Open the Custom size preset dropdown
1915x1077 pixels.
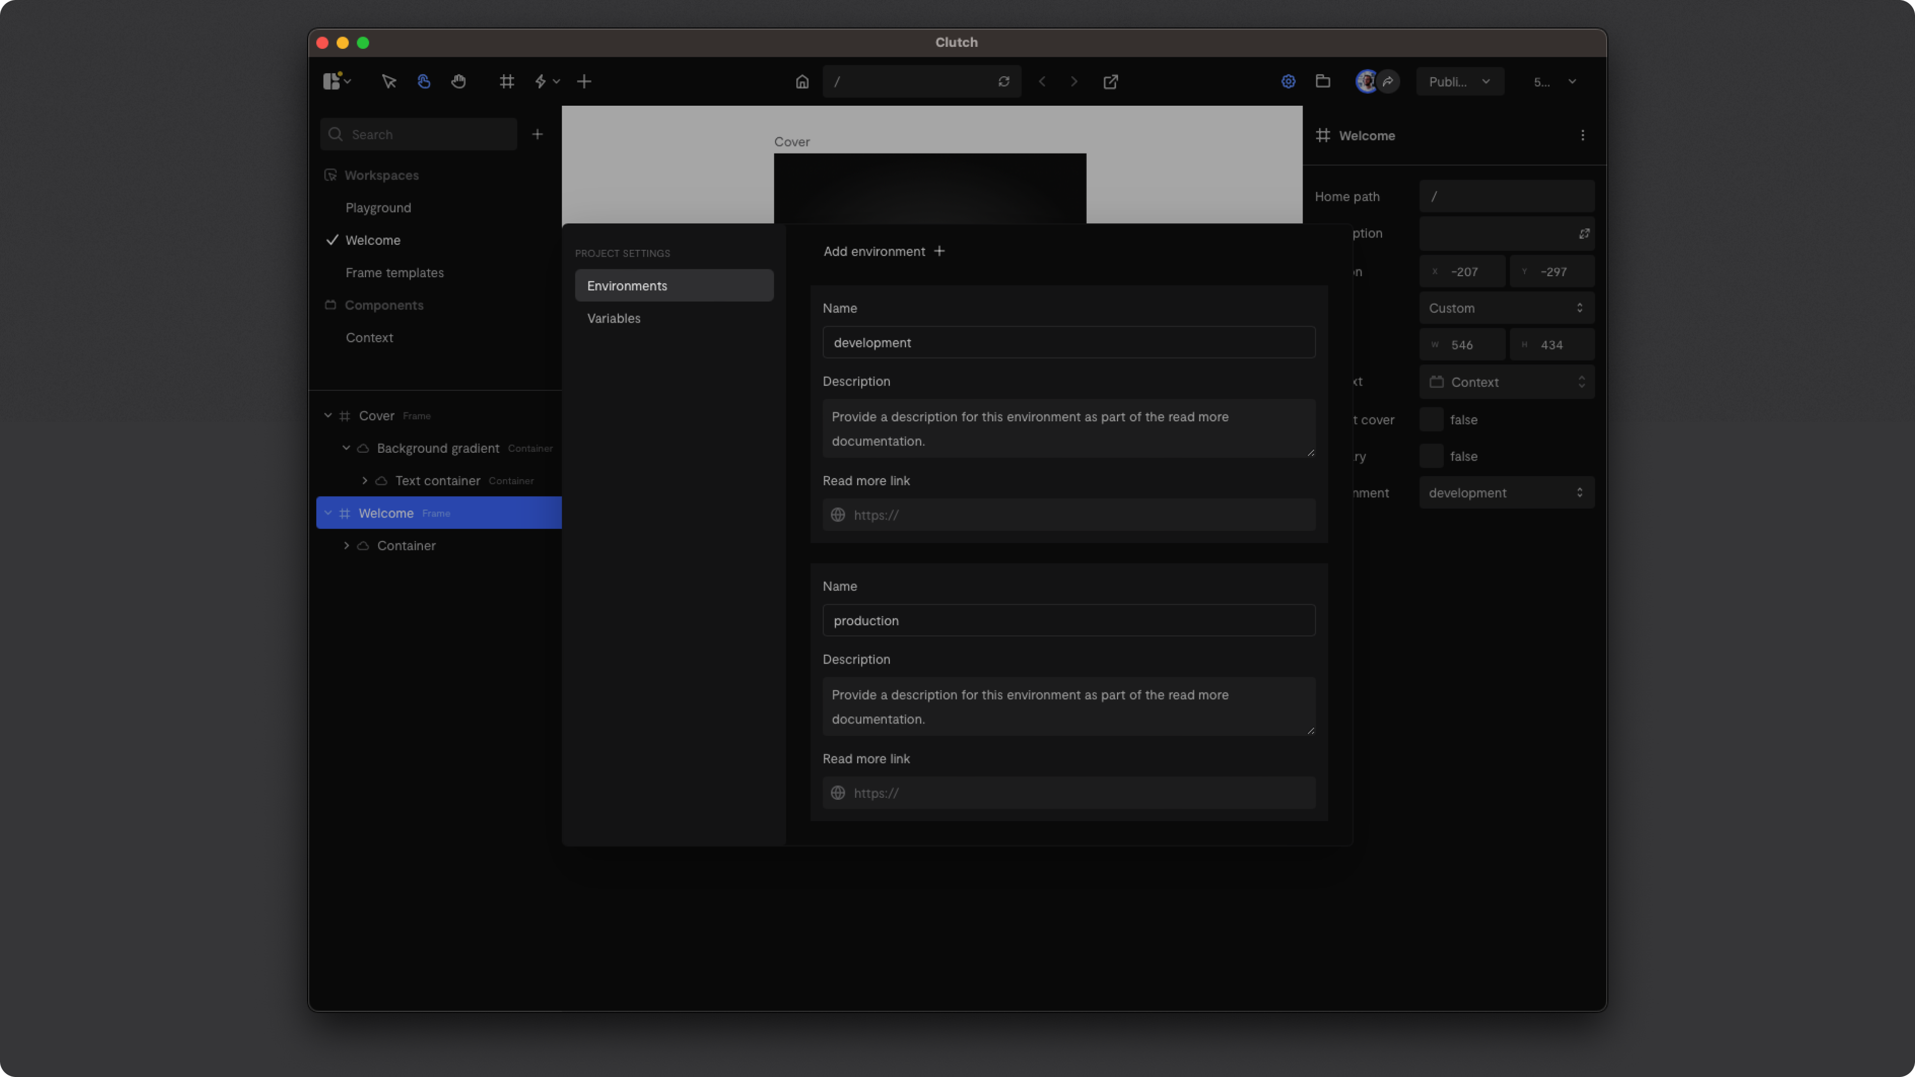(x=1506, y=309)
